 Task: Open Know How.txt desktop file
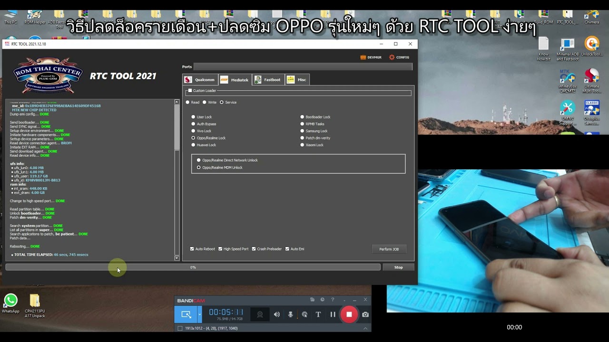click(544, 49)
